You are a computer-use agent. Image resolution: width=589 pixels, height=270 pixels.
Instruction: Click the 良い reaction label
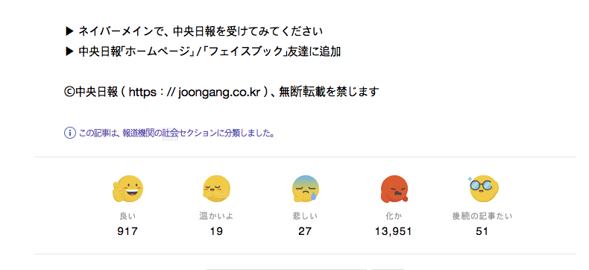coord(127,216)
